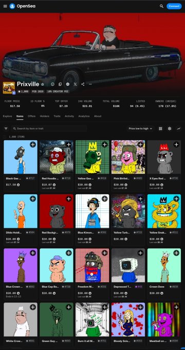The width and height of the screenshot is (185, 350).
Task: Add Yellow Turban item to cart
Action: tap(140, 198)
